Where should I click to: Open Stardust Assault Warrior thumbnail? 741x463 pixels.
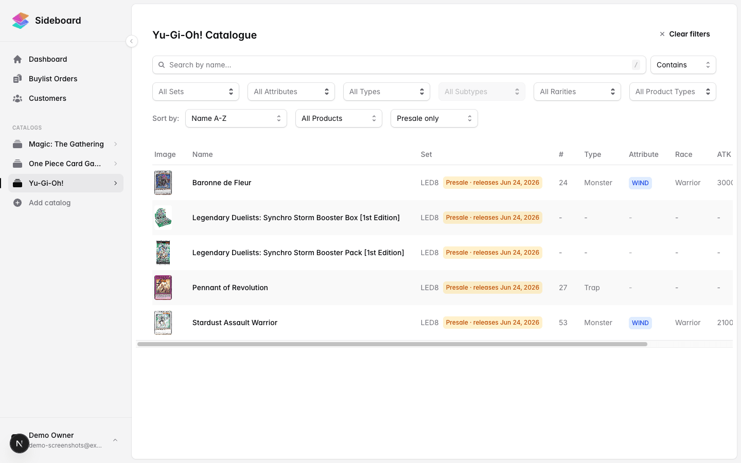[x=163, y=323]
